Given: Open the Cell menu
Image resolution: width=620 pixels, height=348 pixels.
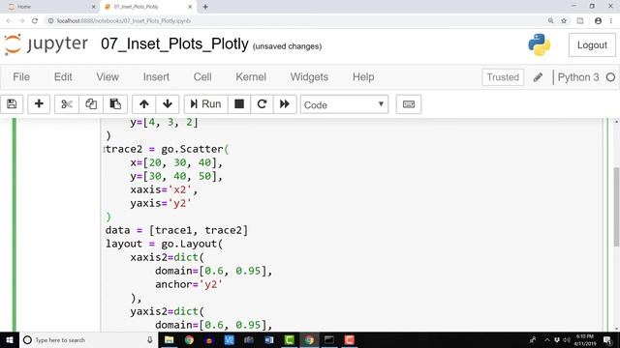Looking at the screenshot, I should (x=202, y=77).
